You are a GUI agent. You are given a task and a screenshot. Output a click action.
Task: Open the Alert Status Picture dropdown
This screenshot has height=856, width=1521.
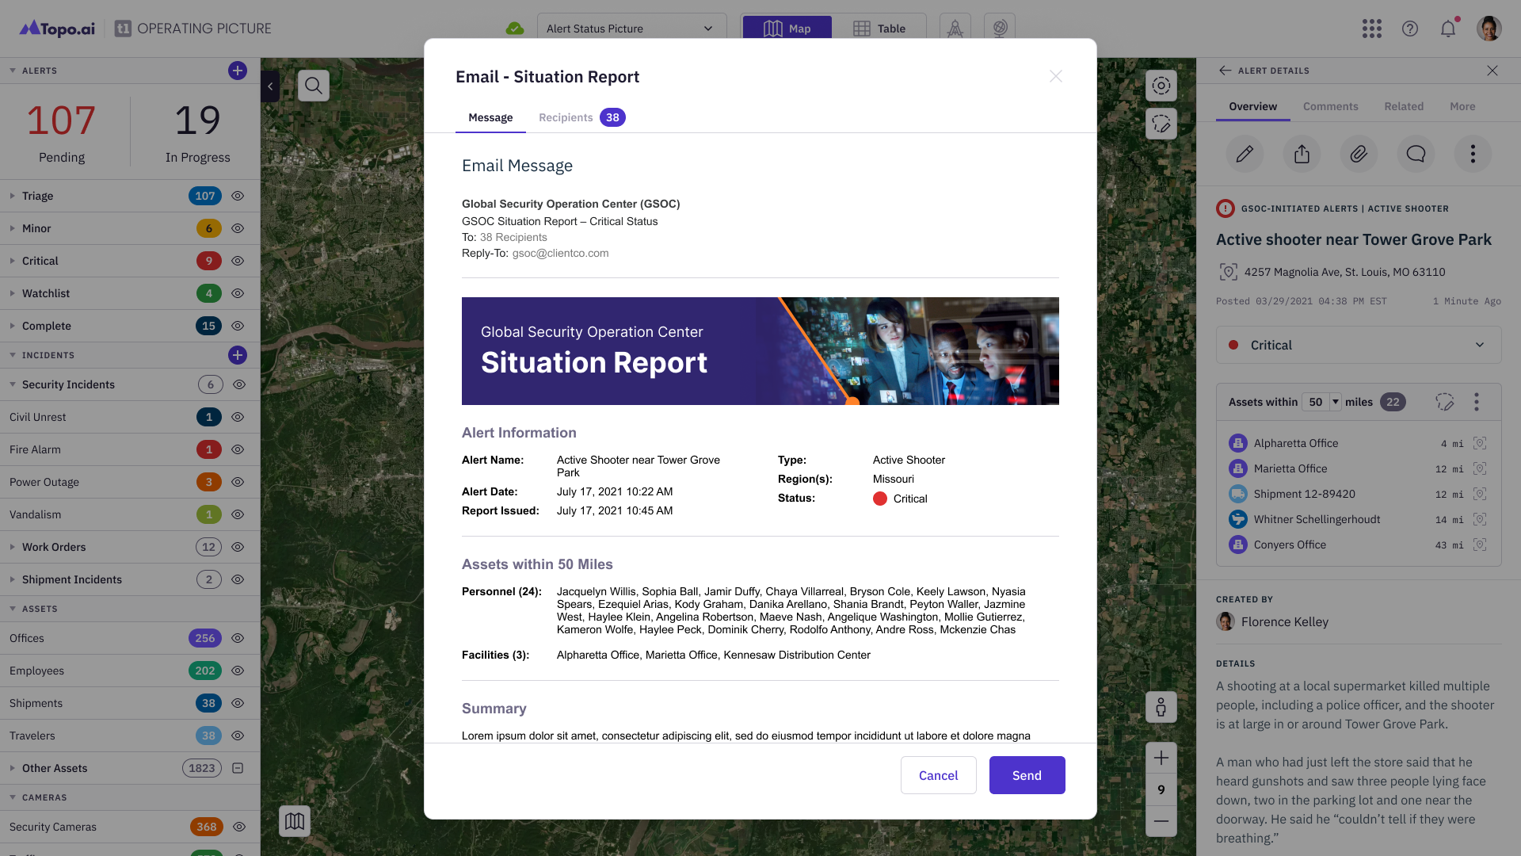631,29
